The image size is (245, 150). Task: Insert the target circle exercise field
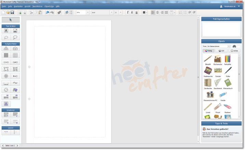point(6,76)
